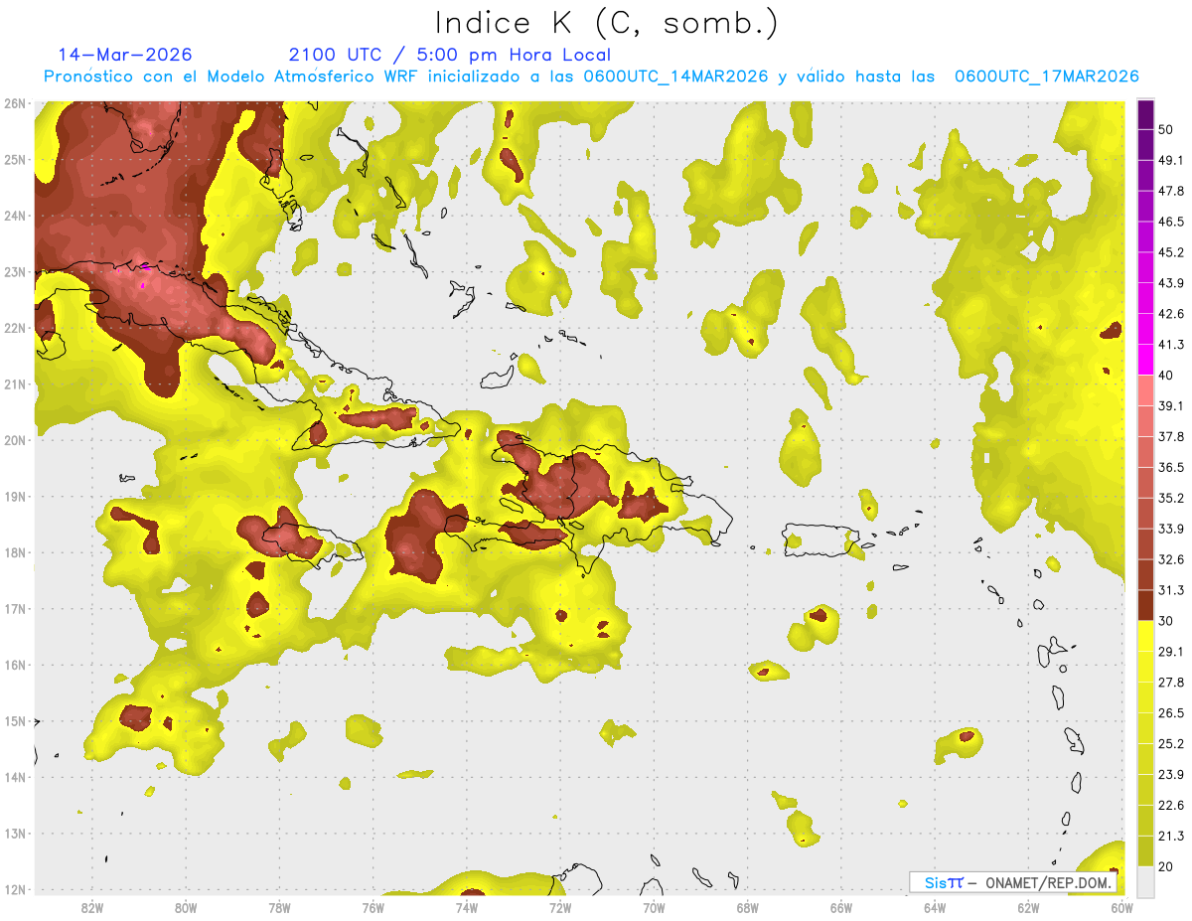Click the longitude label '78W'

tap(279, 908)
